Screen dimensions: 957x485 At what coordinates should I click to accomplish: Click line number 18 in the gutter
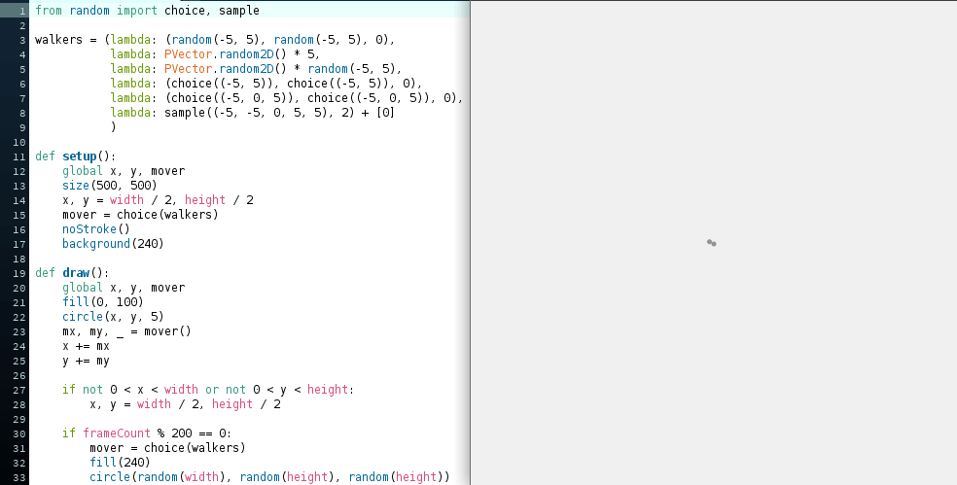[x=19, y=259]
